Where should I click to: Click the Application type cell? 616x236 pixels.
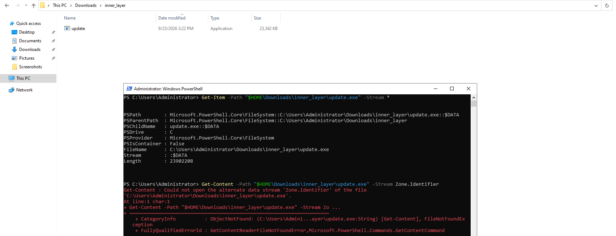[221, 29]
